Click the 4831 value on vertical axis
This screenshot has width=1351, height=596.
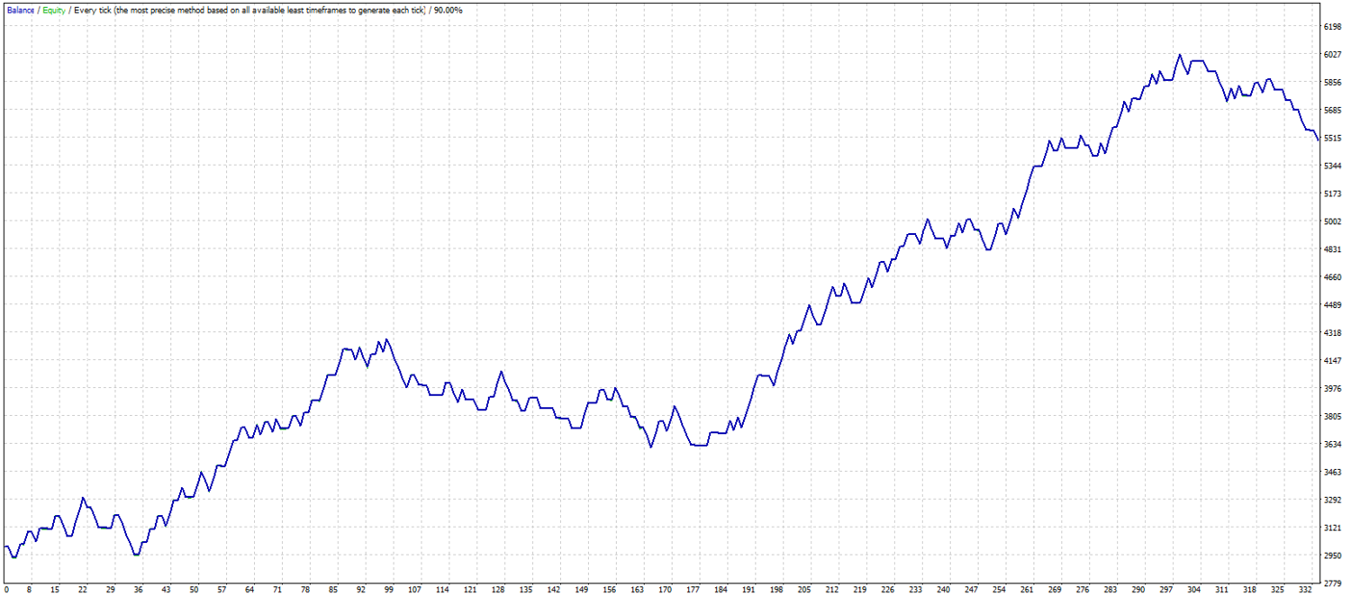[1333, 249]
